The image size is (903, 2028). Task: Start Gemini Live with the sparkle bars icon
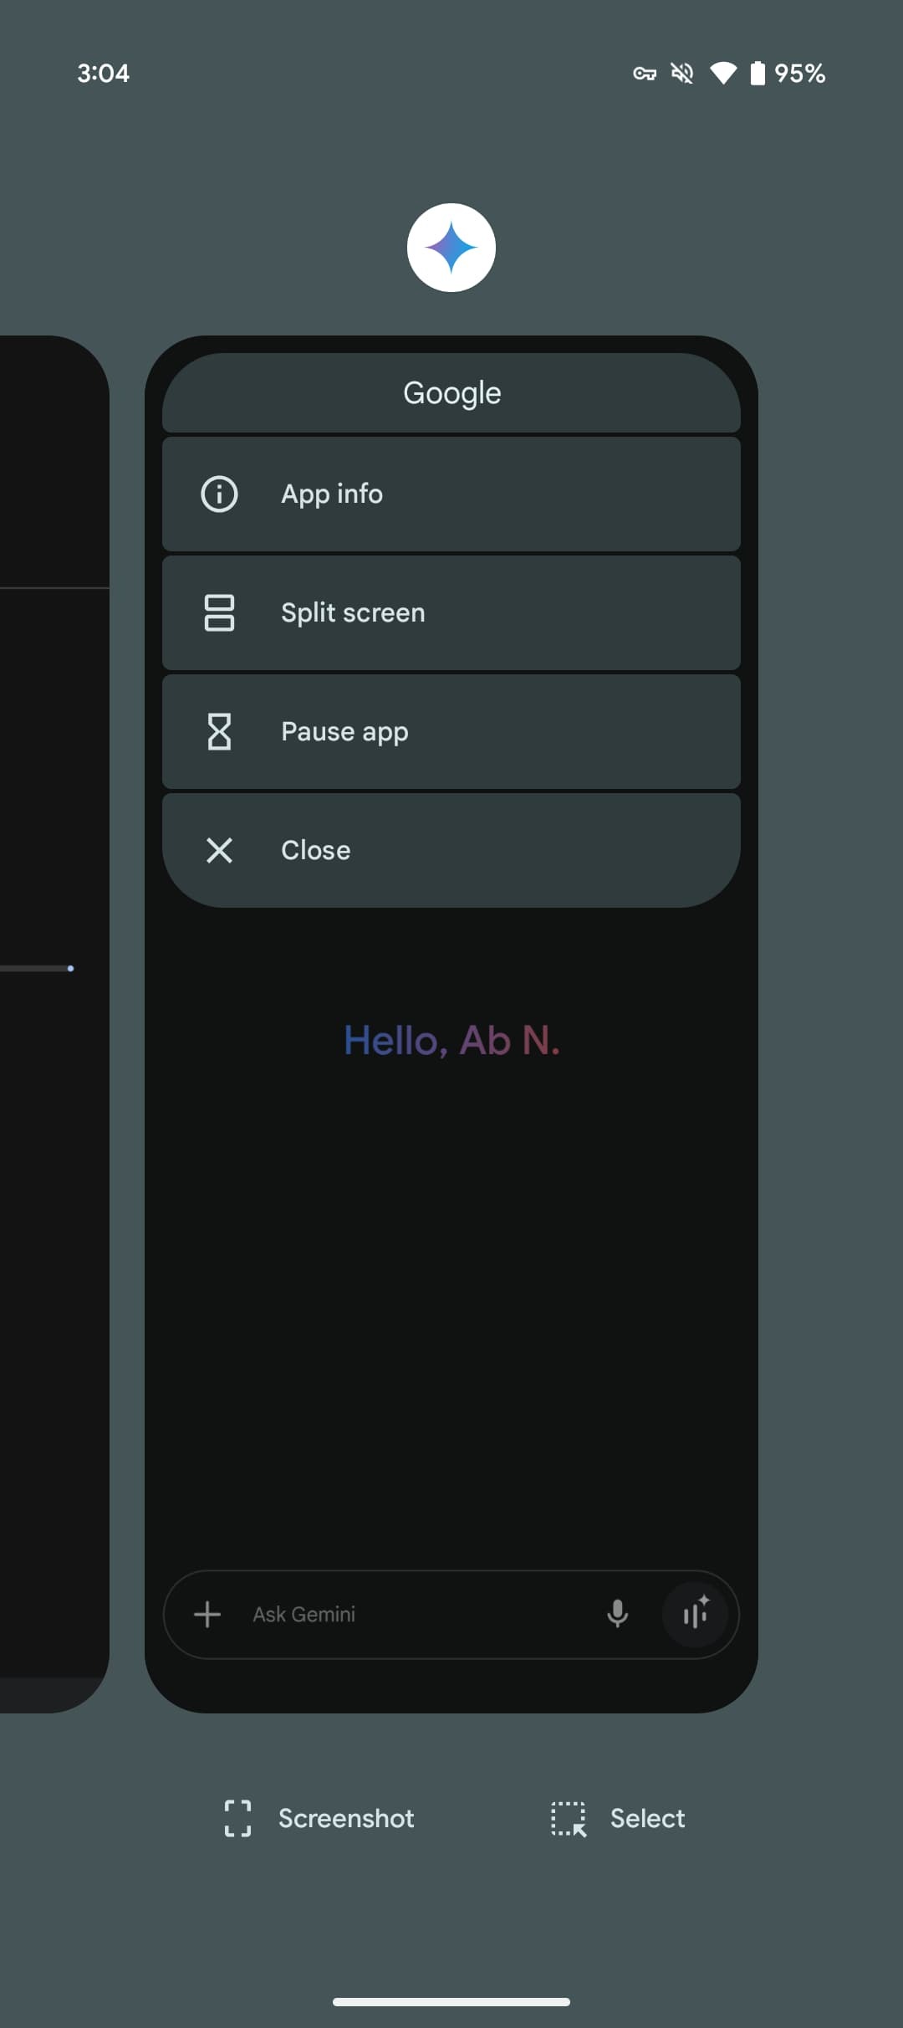click(695, 1614)
